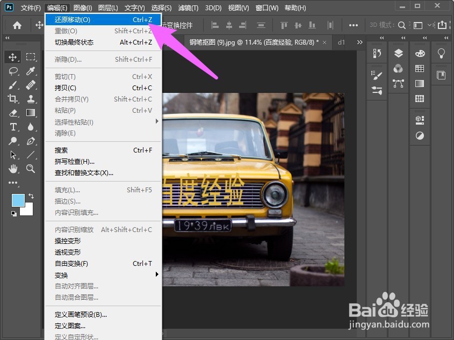Select the Path Selection tool

pyautogui.click(x=13, y=155)
